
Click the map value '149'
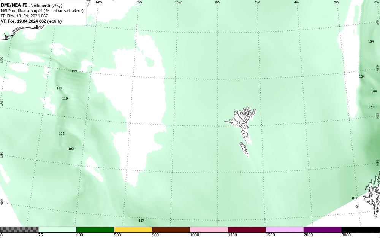(74, 71)
